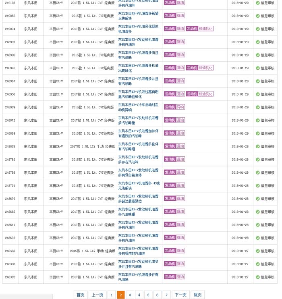Click 发动机 异响 tag in row 248909
This screenshot has width=282, height=299.
[x=174, y=108]
